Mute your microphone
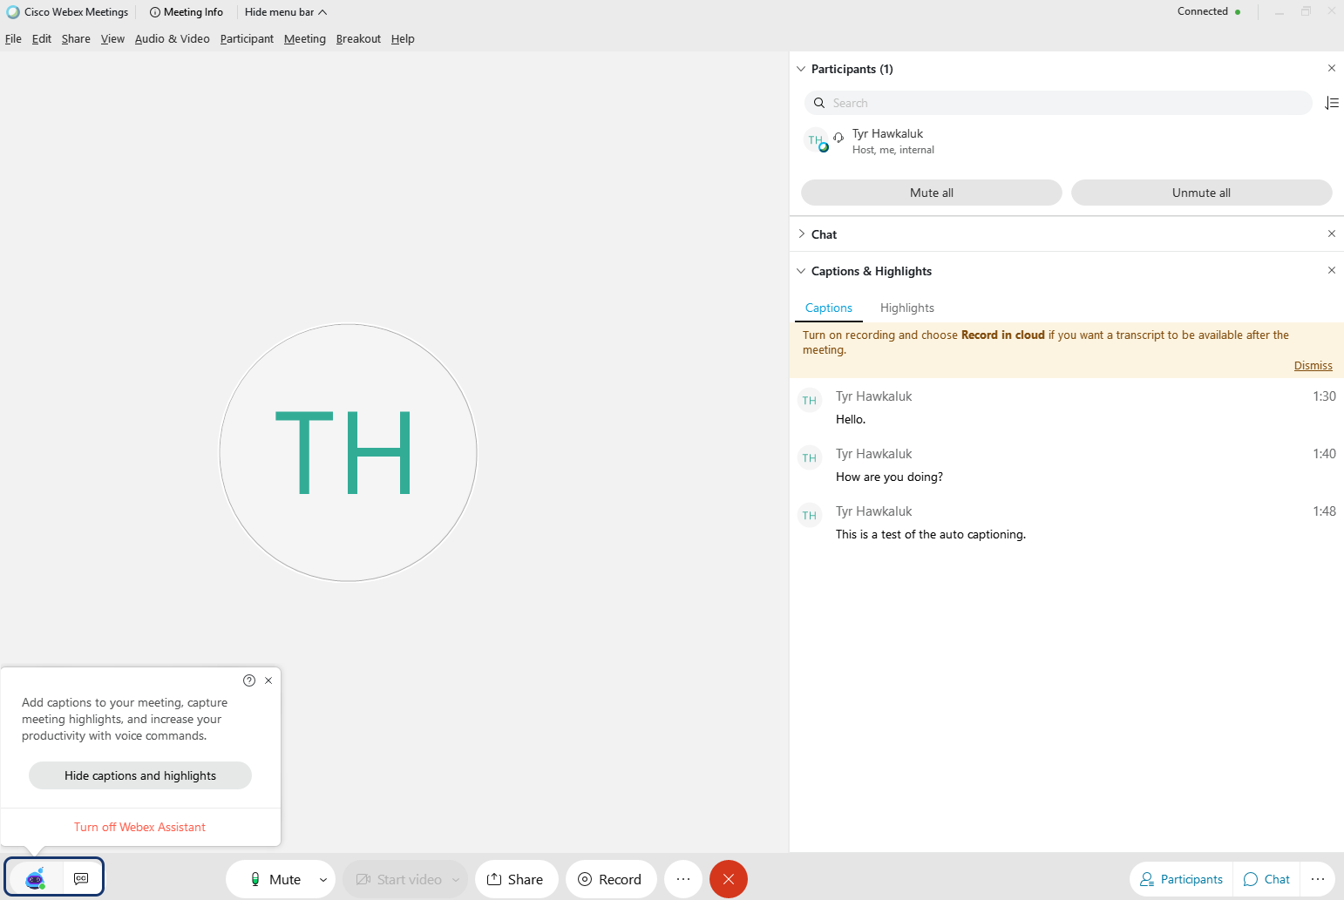Viewport: 1344px width, 900px height. click(x=272, y=878)
